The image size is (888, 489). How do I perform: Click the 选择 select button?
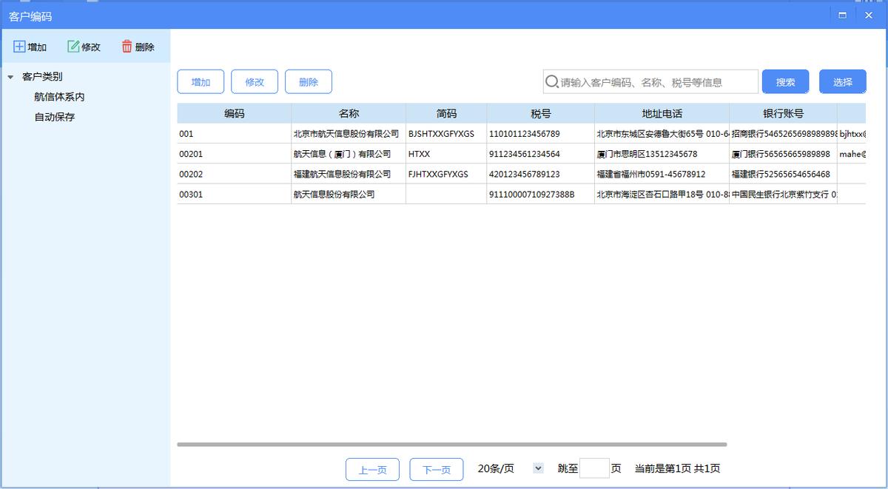click(842, 81)
